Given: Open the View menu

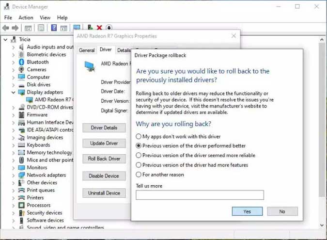Looking at the screenshot, I should coord(45,17).
